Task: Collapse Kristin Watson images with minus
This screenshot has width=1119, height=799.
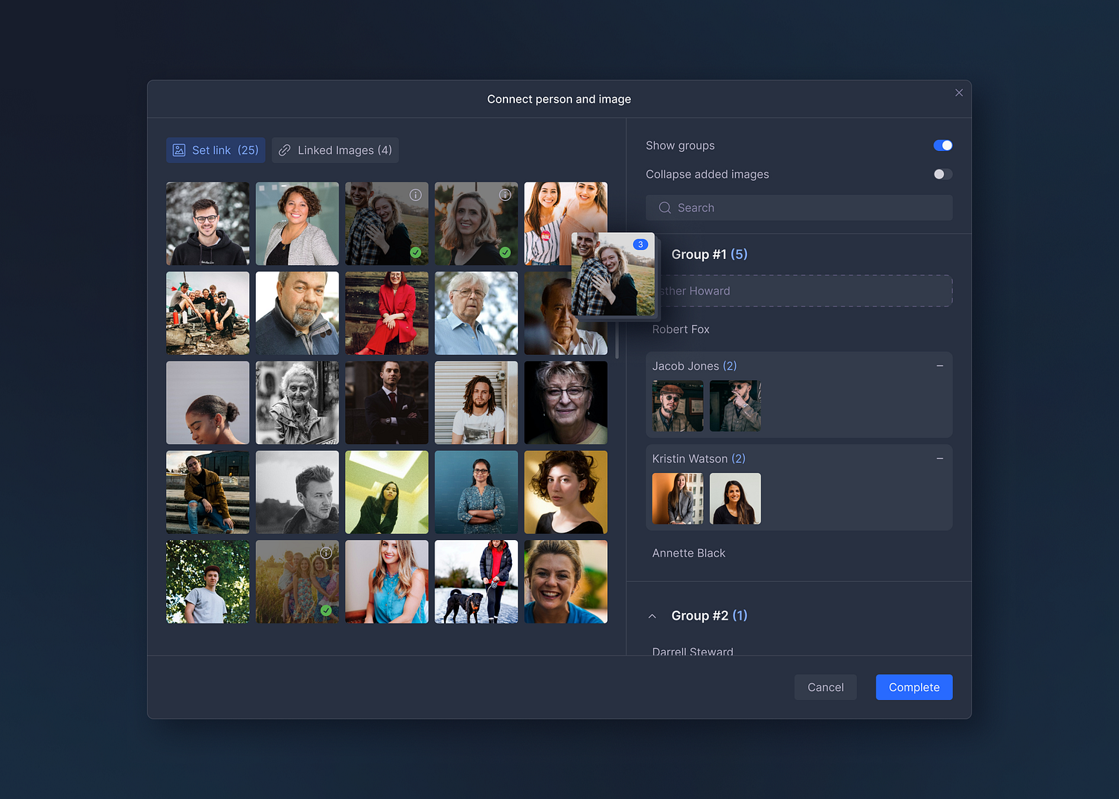Action: pos(940,459)
